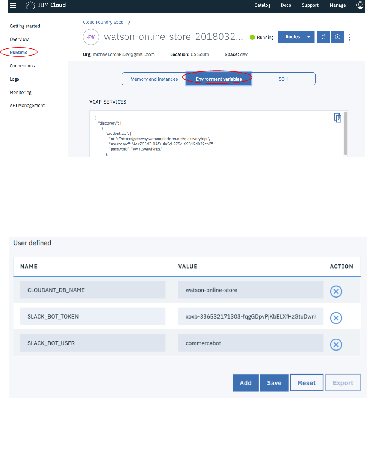Screen dimensions: 367x473
Task: Edit the SLACK_BOT_TOKEN name field
Action: point(93,316)
